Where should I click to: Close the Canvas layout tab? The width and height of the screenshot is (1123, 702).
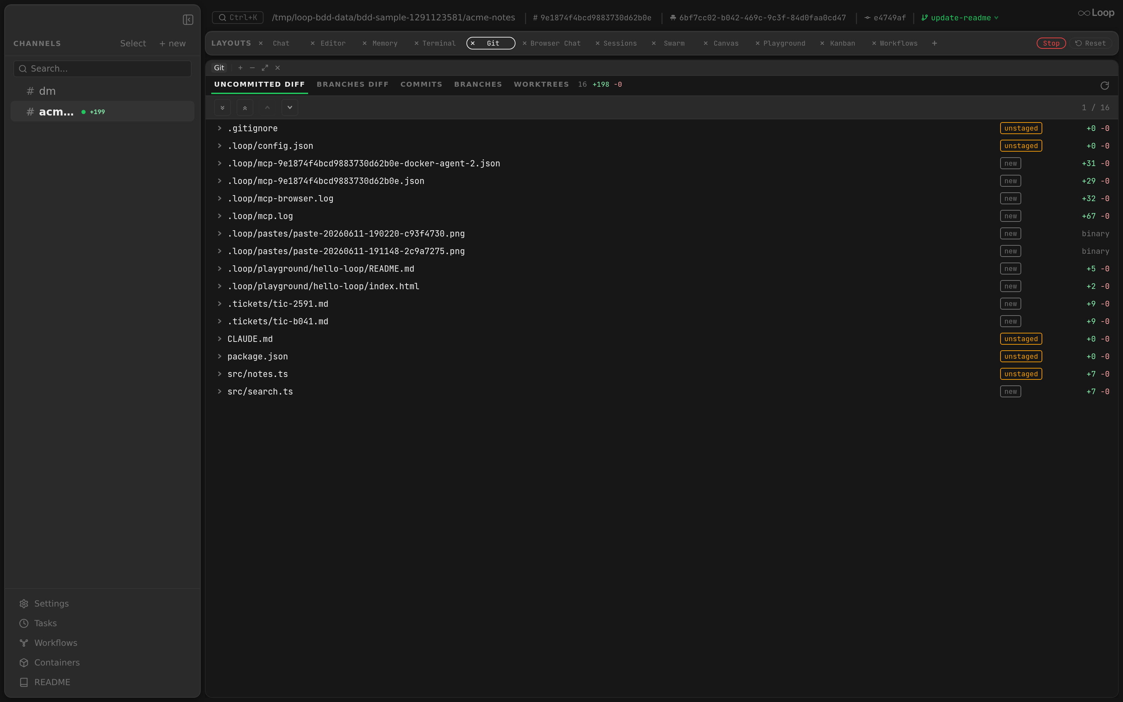[706, 43]
